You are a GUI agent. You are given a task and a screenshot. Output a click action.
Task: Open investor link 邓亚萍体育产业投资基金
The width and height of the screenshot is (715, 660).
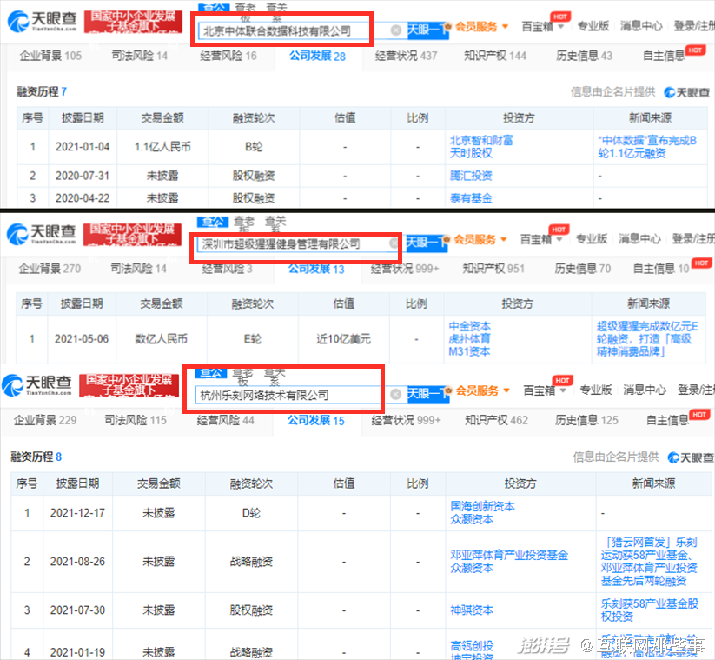(x=509, y=555)
